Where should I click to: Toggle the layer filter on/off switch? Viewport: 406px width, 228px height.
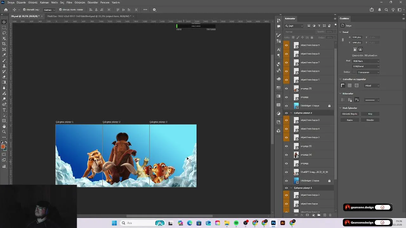coord(335,25)
